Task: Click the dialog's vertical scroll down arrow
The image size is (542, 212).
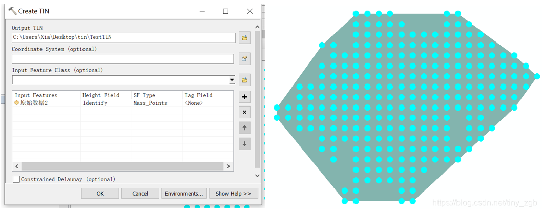Action: [257, 176]
